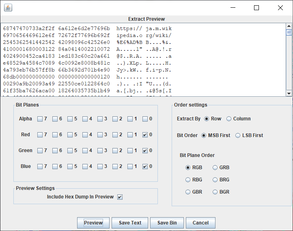The width and height of the screenshot is (293, 231).
Task: Check Red bit plane 1
Action: tap(130, 135)
